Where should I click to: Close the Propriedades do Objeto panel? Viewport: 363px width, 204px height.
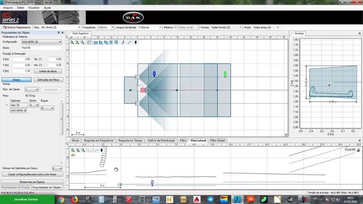[x=62, y=33]
